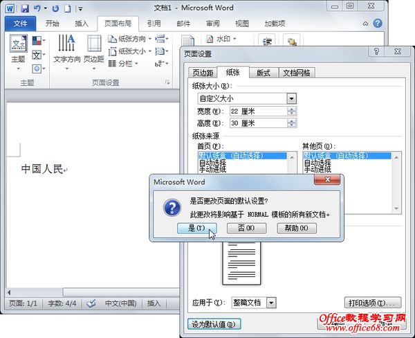415x338 pixels.
Task: Open the 页边距 tab in 页面设置 dialog
Action: pos(203,73)
